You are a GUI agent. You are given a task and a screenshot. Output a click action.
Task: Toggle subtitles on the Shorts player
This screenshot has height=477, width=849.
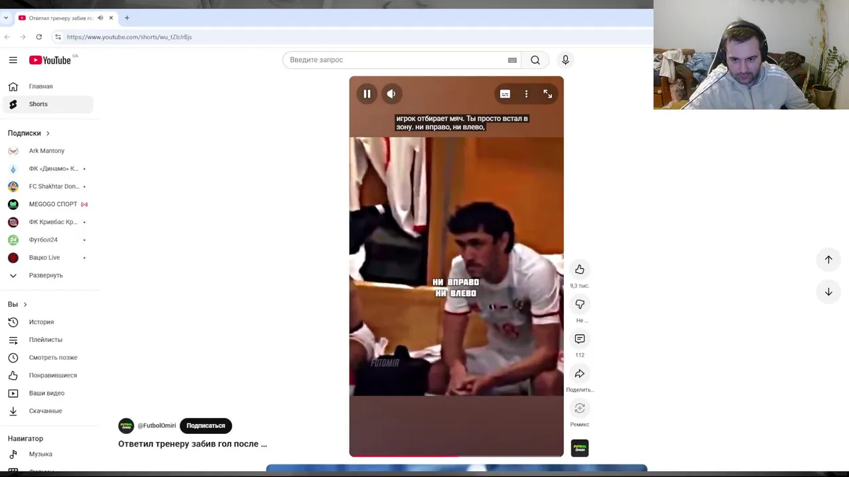(505, 94)
